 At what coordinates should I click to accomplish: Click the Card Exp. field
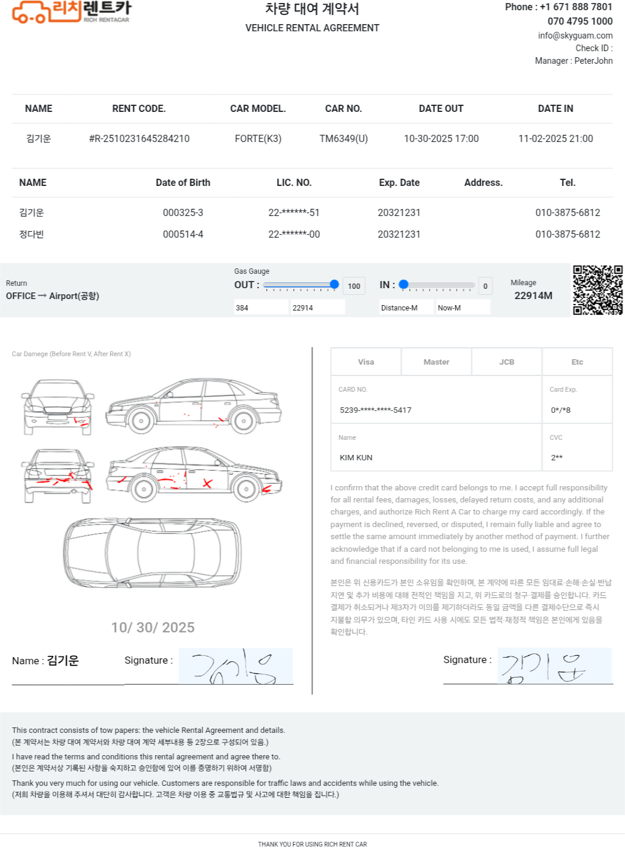[x=577, y=410]
